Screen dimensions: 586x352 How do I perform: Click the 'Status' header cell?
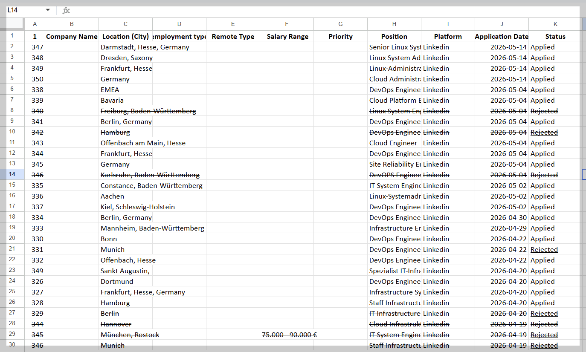coord(555,36)
